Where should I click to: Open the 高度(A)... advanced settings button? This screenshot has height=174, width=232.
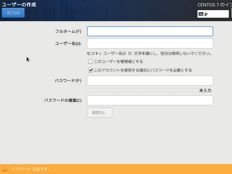tap(99, 113)
